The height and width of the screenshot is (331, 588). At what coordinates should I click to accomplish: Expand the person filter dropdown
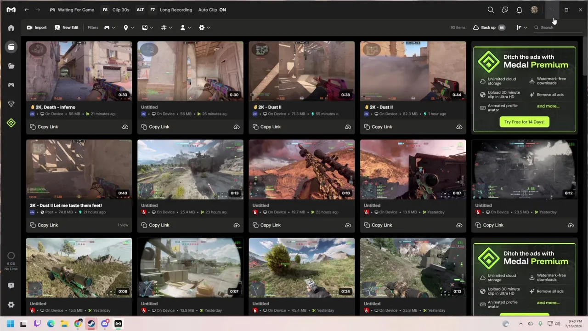(186, 28)
